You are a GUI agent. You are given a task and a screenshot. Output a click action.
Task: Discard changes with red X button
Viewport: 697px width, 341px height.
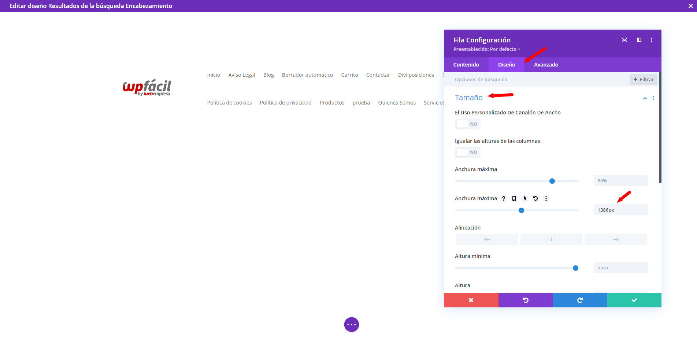click(x=471, y=300)
